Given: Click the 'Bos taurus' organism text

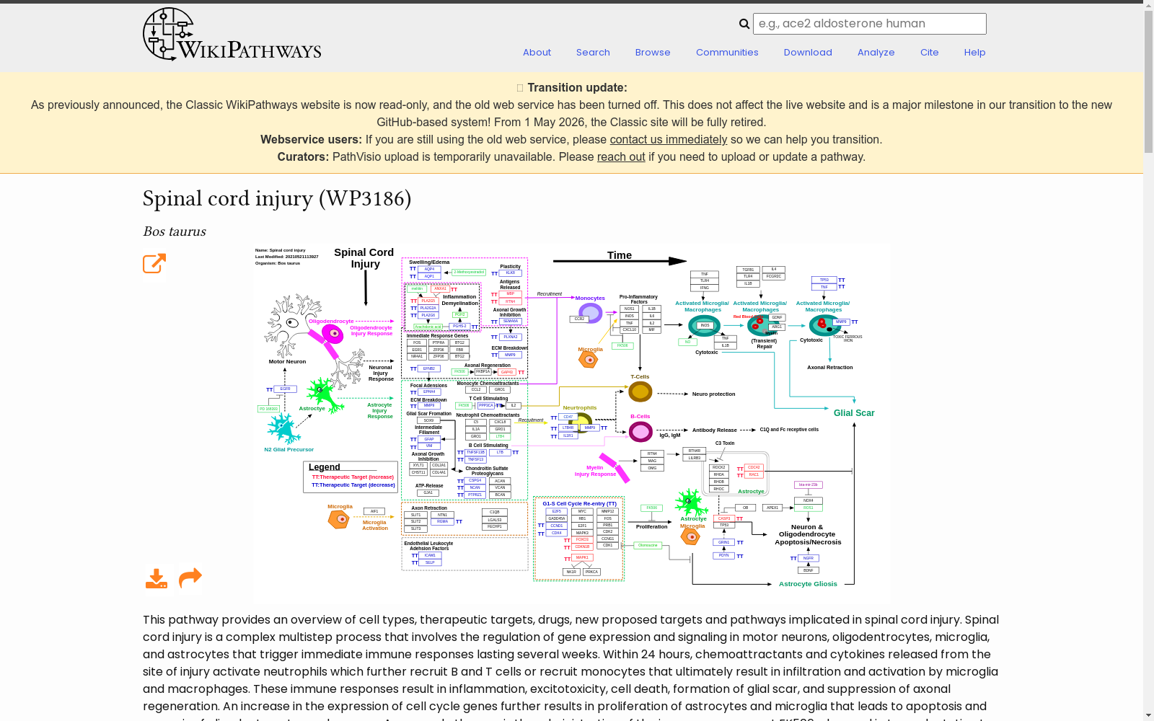Looking at the screenshot, I should (175, 231).
